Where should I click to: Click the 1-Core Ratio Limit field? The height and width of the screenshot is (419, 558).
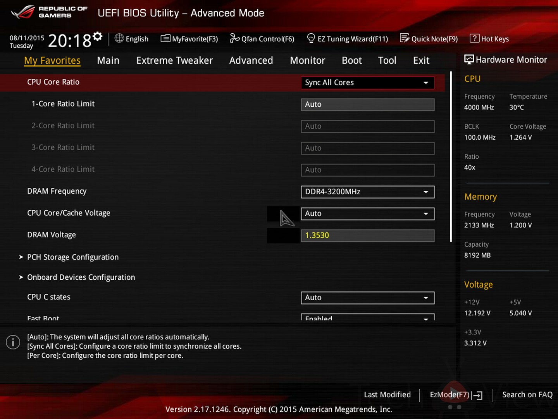coord(367,104)
